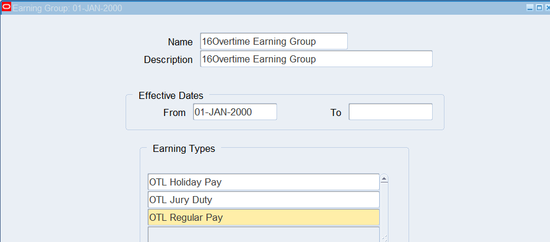Click the Earning Types group heading
Viewport: 550px width, 242px height.
pos(183,148)
